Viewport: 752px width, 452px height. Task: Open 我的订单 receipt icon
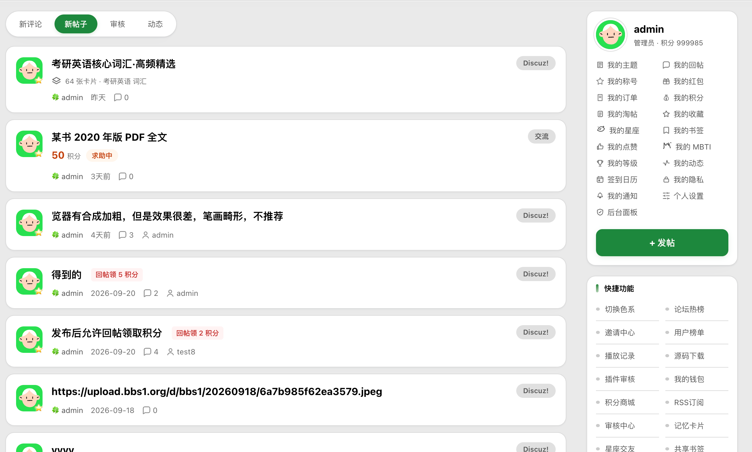click(x=600, y=98)
